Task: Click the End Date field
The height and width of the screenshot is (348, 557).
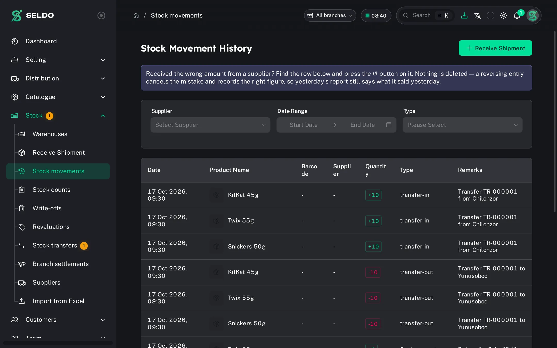Action: click(x=363, y=125)
